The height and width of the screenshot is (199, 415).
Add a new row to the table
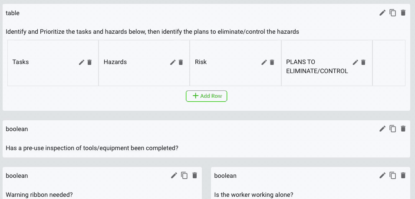click(x=207, y=96)
